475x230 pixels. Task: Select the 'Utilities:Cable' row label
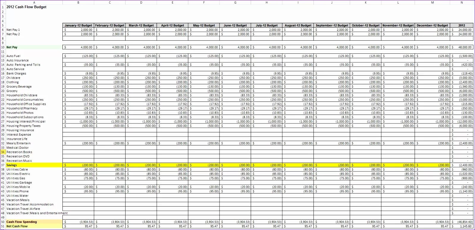pos(17,169)
